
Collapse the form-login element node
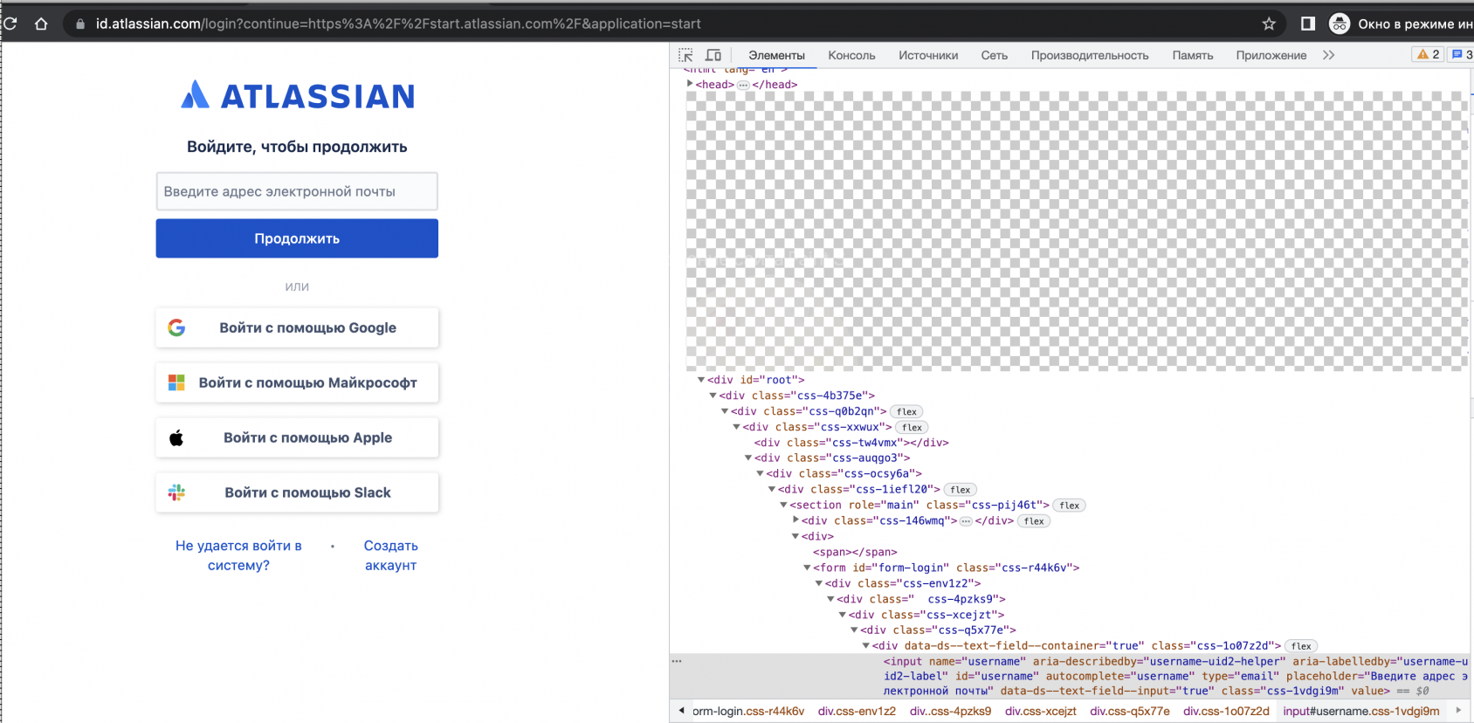[808, 568]
